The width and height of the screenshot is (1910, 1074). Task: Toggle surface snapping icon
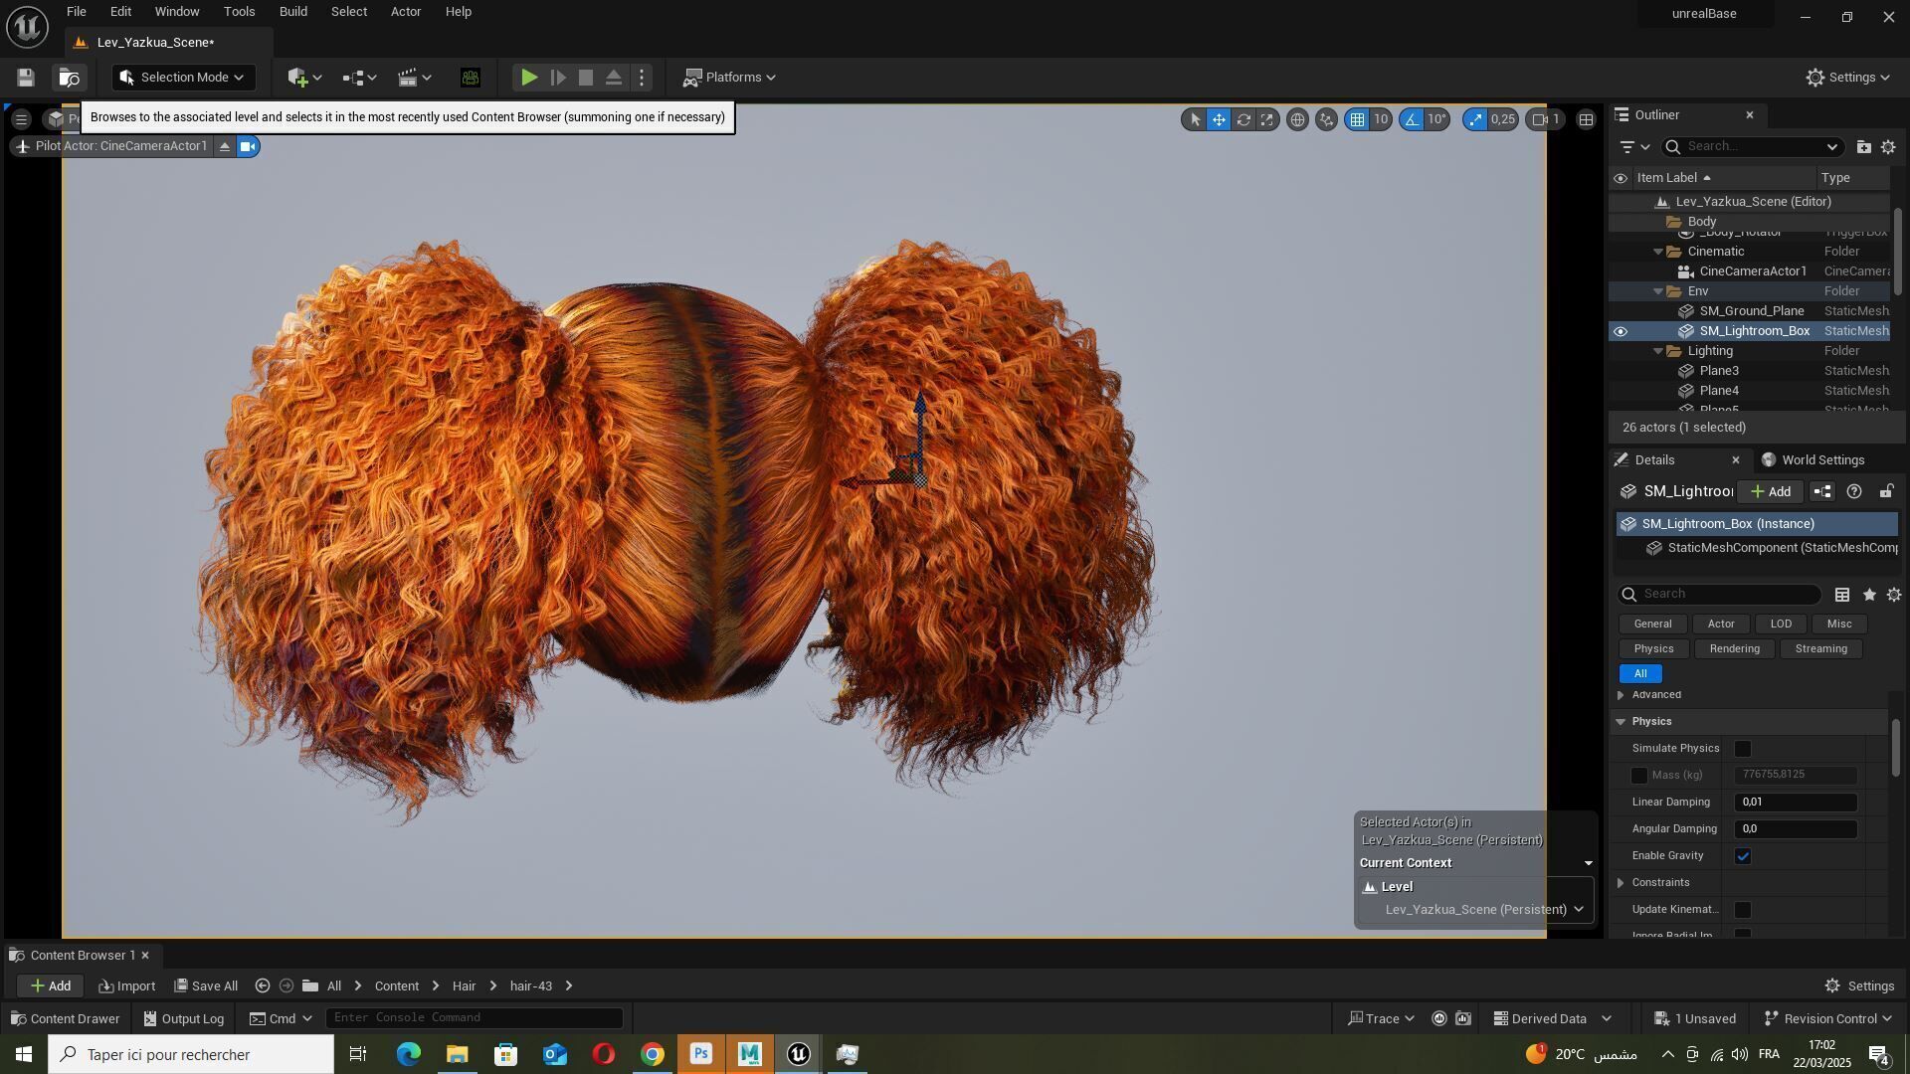[1326, 119]
